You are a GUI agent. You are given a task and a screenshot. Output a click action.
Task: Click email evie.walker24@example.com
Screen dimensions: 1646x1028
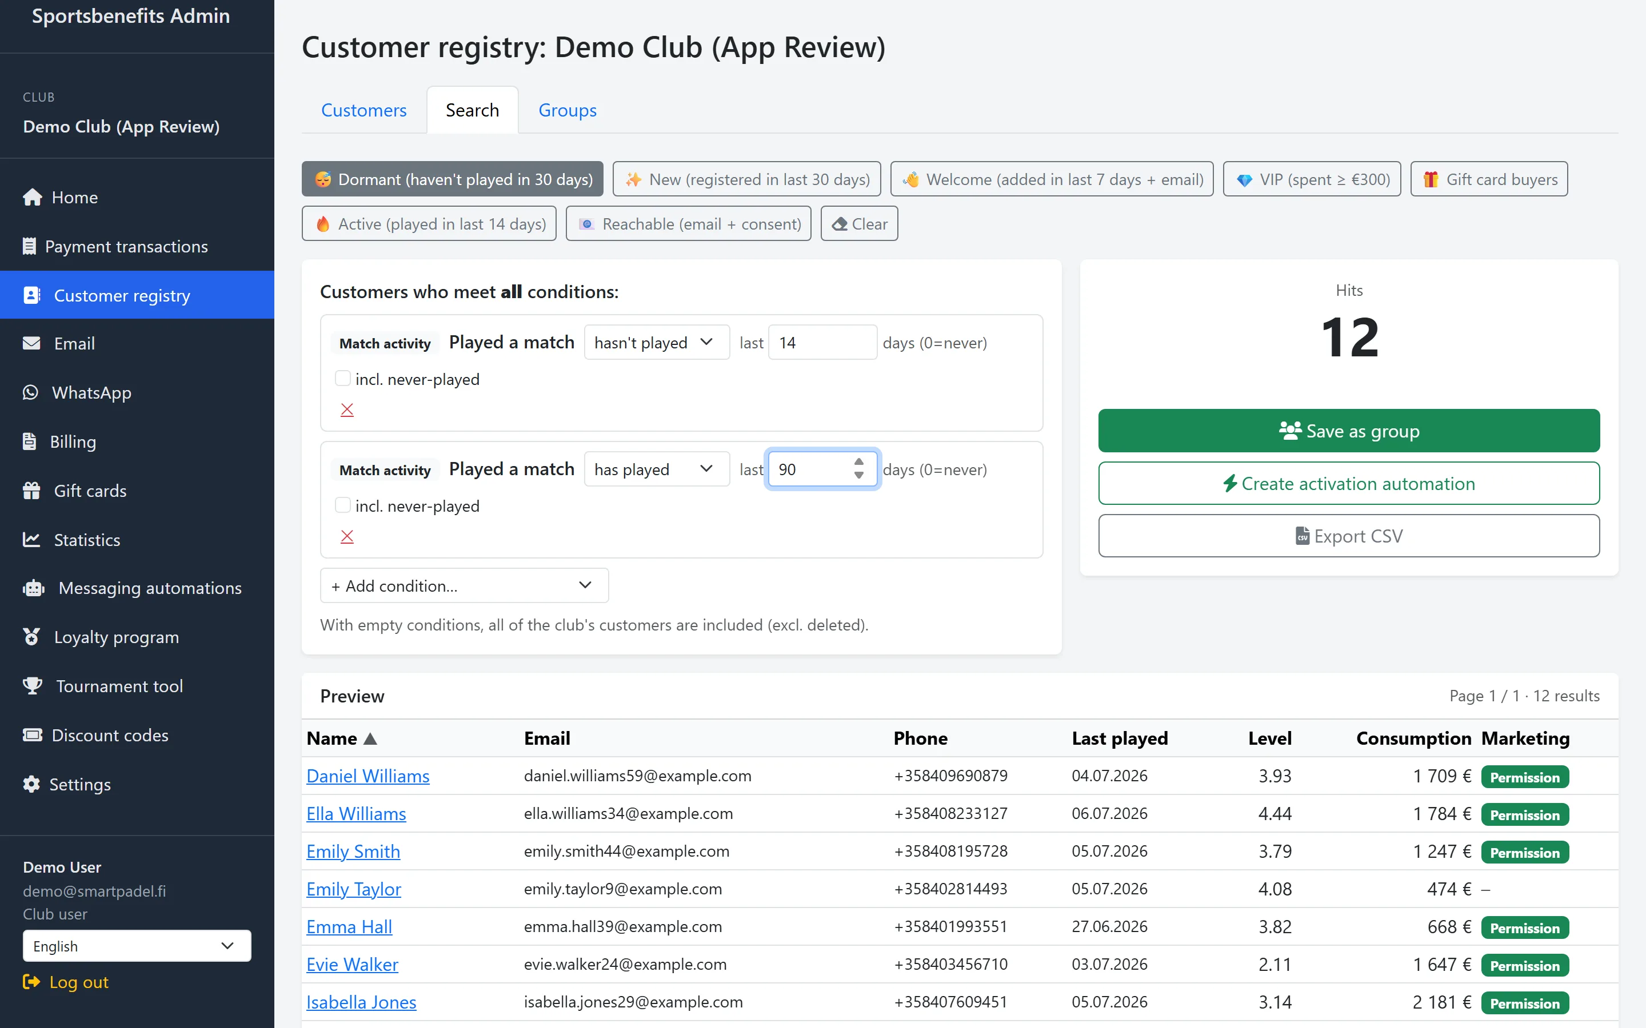(625, 964)
